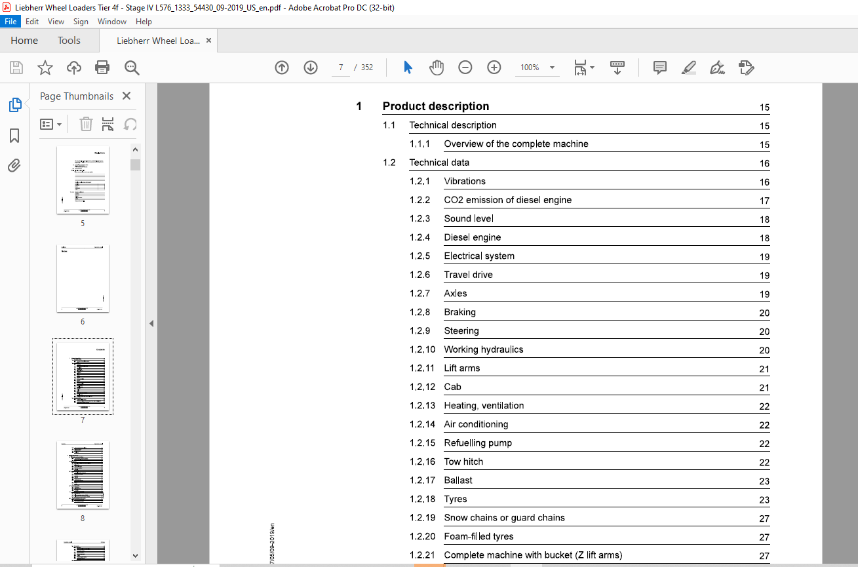Add a sticky note comment
This screenshot has width=858, height=567.
tap(660, 68)
